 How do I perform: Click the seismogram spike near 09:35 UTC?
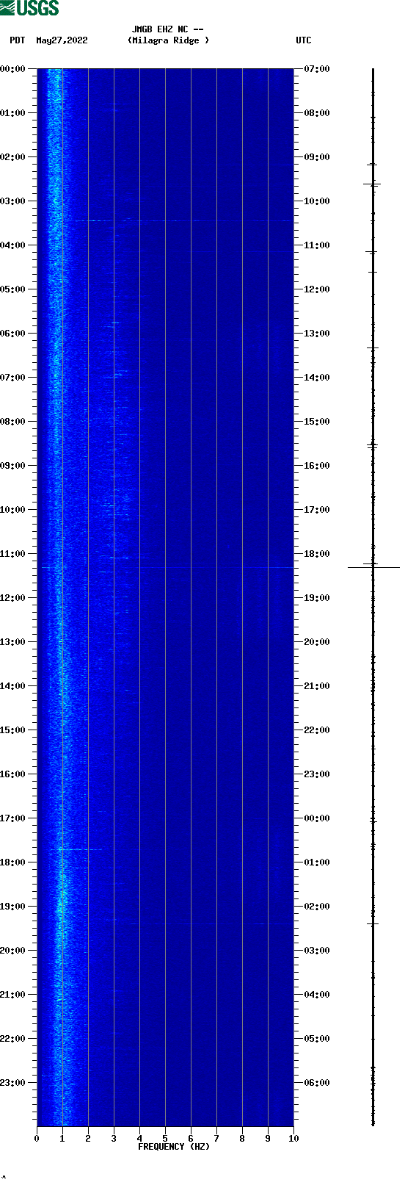click(373, 184)
